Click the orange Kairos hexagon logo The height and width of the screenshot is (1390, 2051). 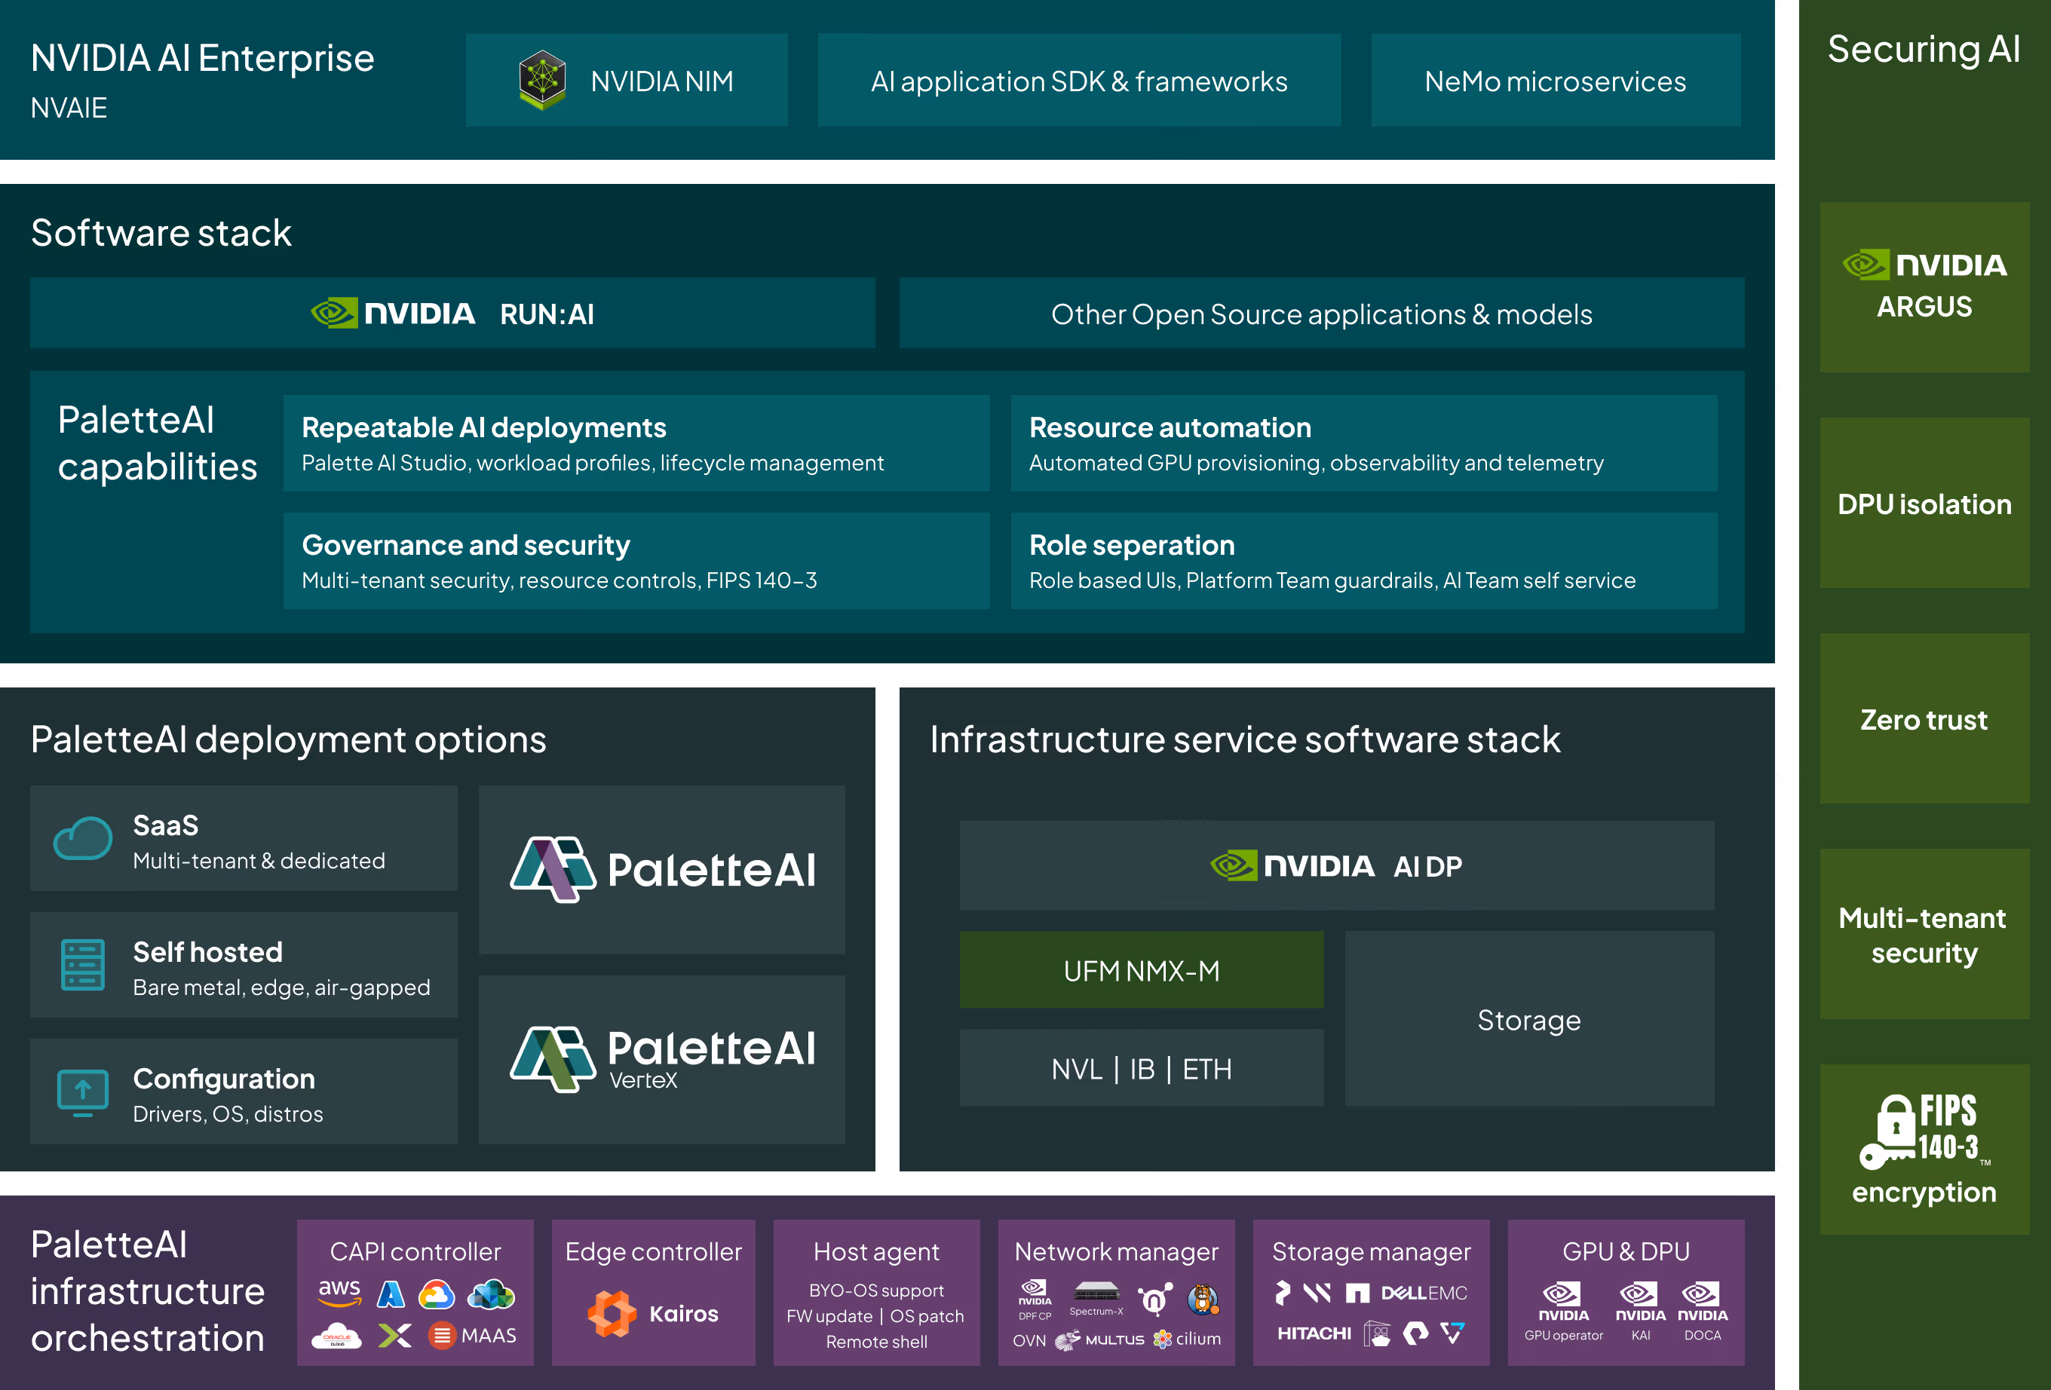point(612,1313)
